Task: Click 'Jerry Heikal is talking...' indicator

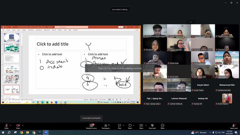Action: (120, 9)
